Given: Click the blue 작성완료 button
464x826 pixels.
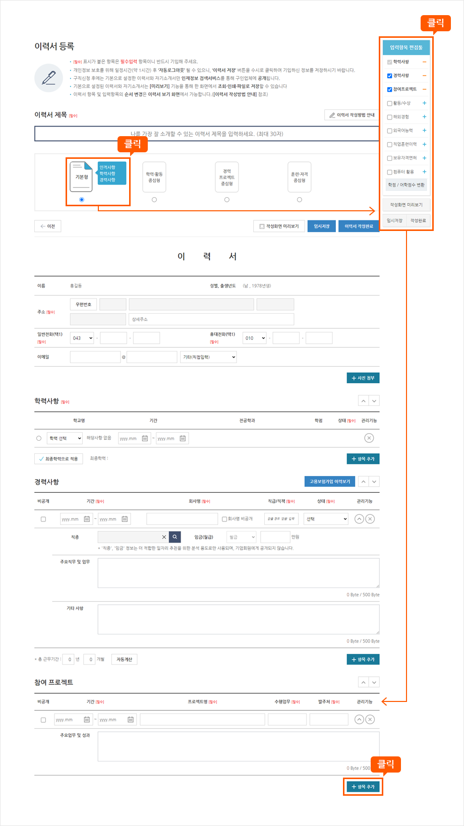Looking at the screenshot, I should click(359, 226).
